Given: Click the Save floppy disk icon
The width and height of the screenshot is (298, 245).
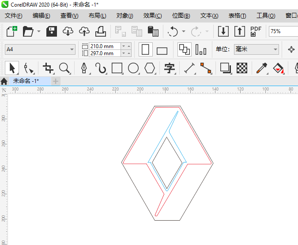Looking at the screenshot, I should point(52,31).
